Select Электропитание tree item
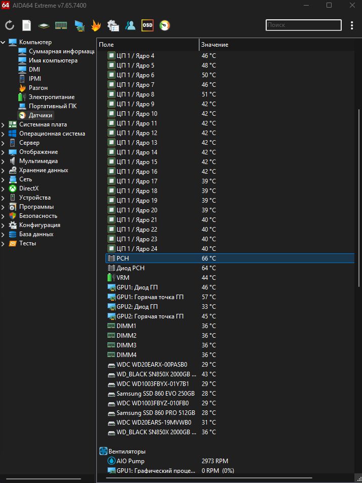362x483 pixels. [47, 96]
